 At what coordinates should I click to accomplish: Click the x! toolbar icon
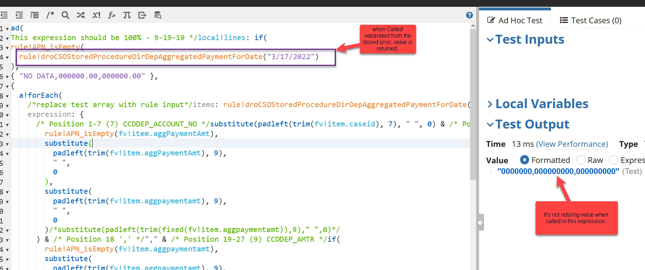(96, 15)
